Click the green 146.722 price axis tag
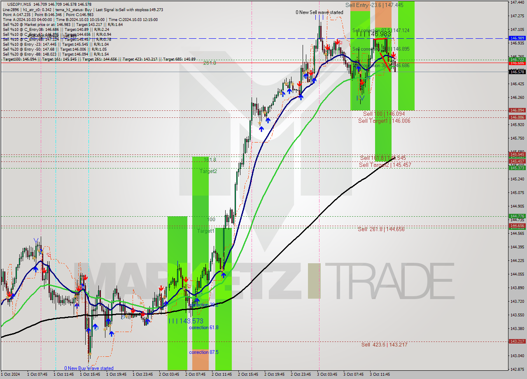 point(517,59)
